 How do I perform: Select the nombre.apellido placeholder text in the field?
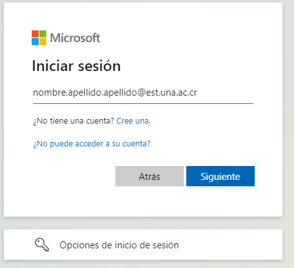[x=115, y=93]
